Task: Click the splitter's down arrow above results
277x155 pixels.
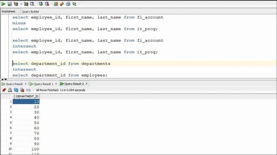Action: 6,79
